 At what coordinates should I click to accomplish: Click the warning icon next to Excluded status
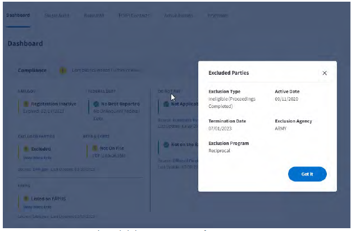click(x=26, y=149)
